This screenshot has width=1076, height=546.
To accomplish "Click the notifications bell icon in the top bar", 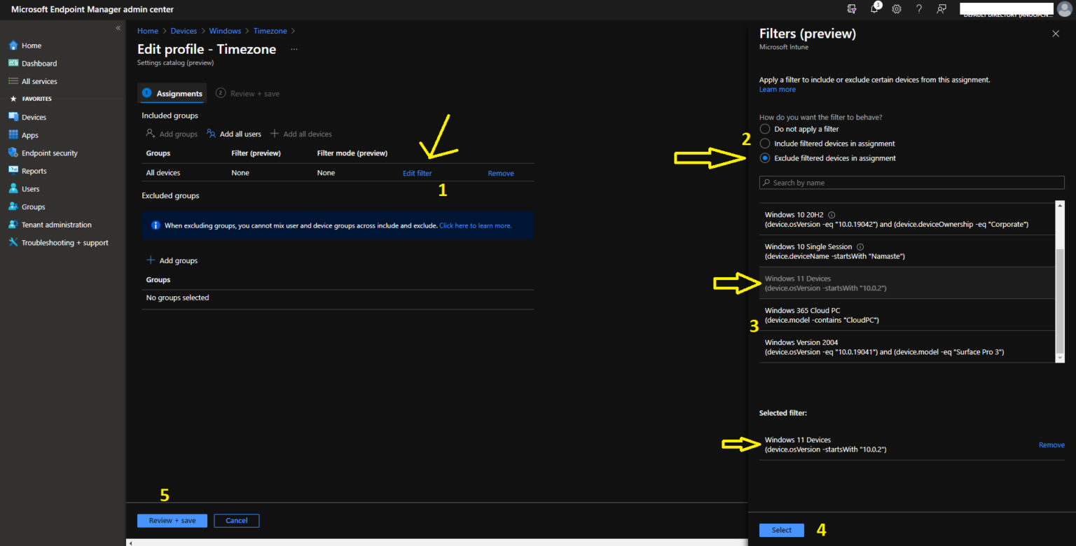I will pyautogui.click(x=875, y=8).
